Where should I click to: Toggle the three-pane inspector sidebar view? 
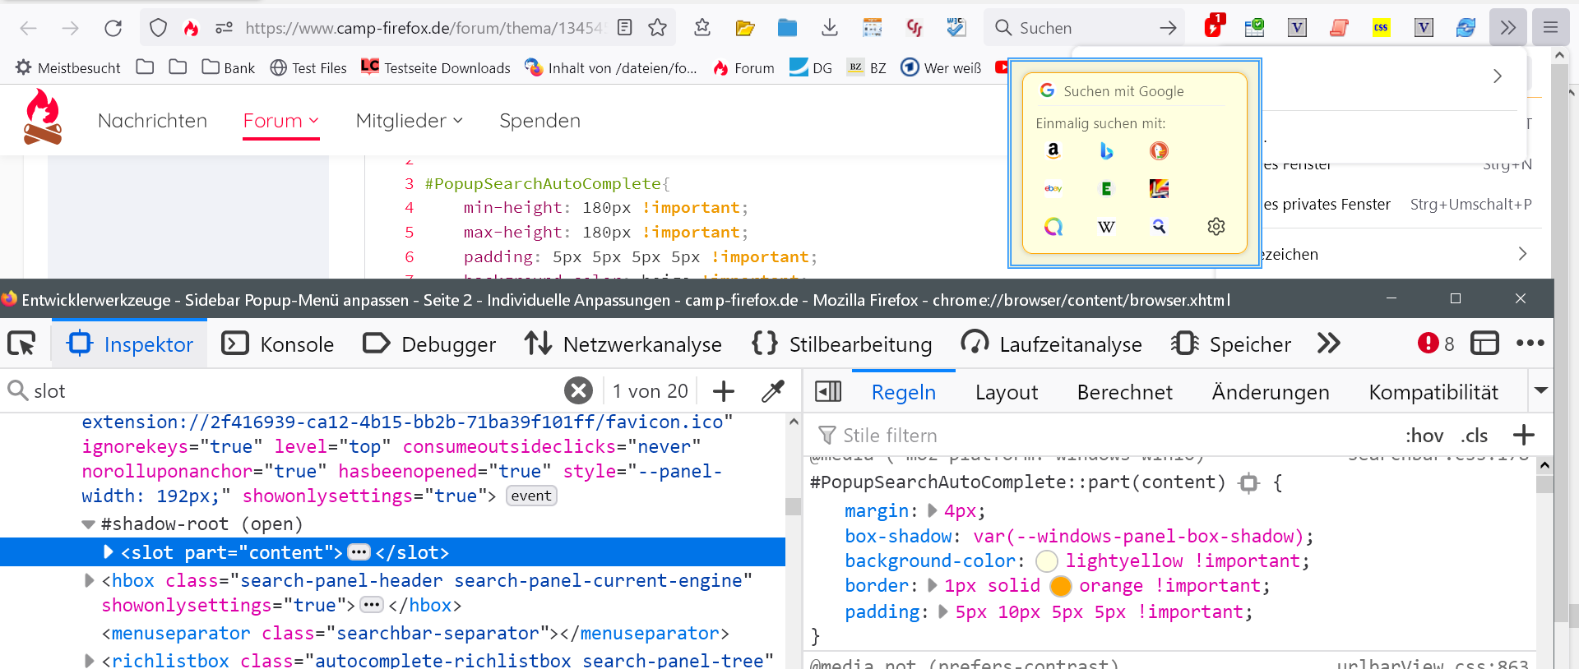point(828,392)
